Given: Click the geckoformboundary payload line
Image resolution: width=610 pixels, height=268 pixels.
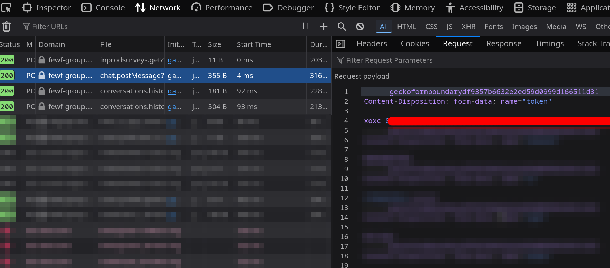Looking at the screenshot, I should click(481, 92).
